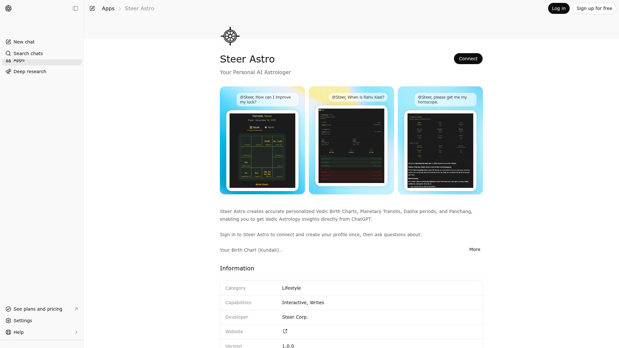Open Deep research from the sidebar
The height and width of the screenshot is (348, 619).
pyautogui.click(x=29, y=71)
